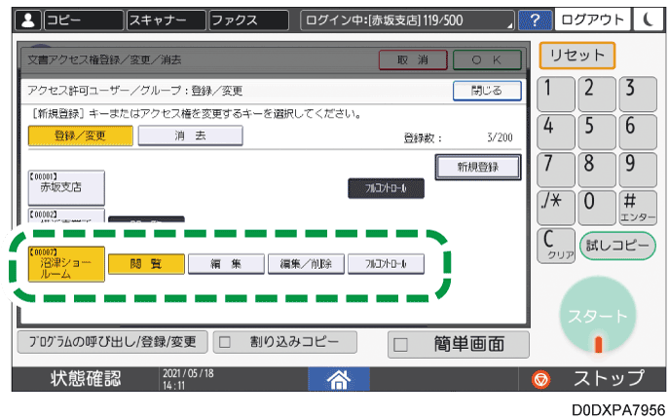This screenshot has width=669, height=420.
Task: Tap the user login icon
Action: (x=28, y=20)
